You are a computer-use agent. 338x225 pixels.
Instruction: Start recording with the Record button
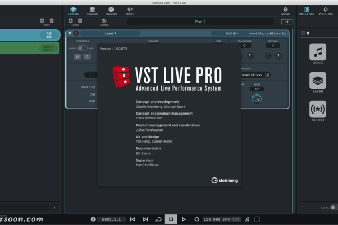[x=196, y=219]
